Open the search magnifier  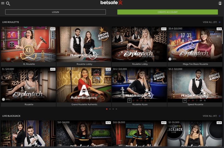coord(8,4)
